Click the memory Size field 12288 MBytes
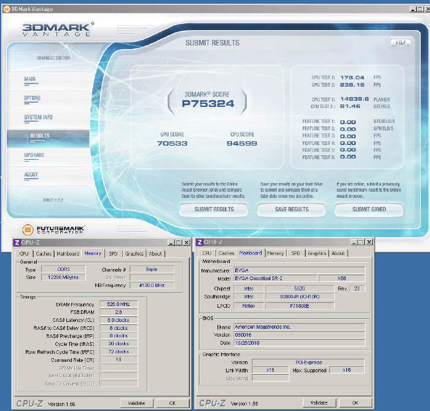The image size is (430, 411). click(x=63, y=277)
